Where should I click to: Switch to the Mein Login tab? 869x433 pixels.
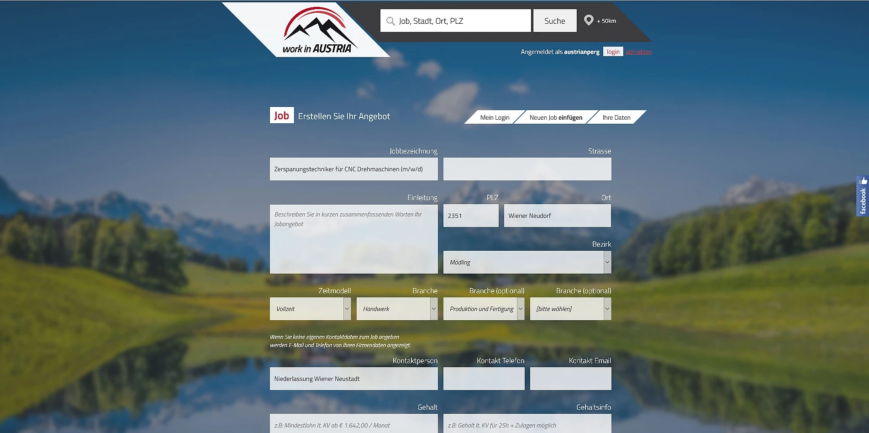click(495, 117)
